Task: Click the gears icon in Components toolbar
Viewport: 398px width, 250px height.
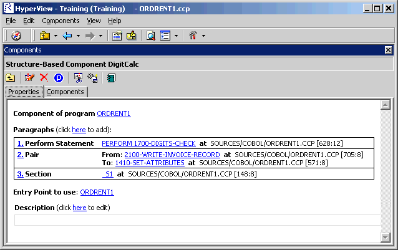Action: tap(93, 78)
